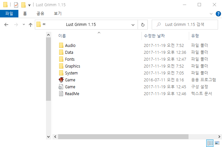Go up one folder with Up arrow
The height and width of the screenshot is (147, 222).
coord(31,25)
